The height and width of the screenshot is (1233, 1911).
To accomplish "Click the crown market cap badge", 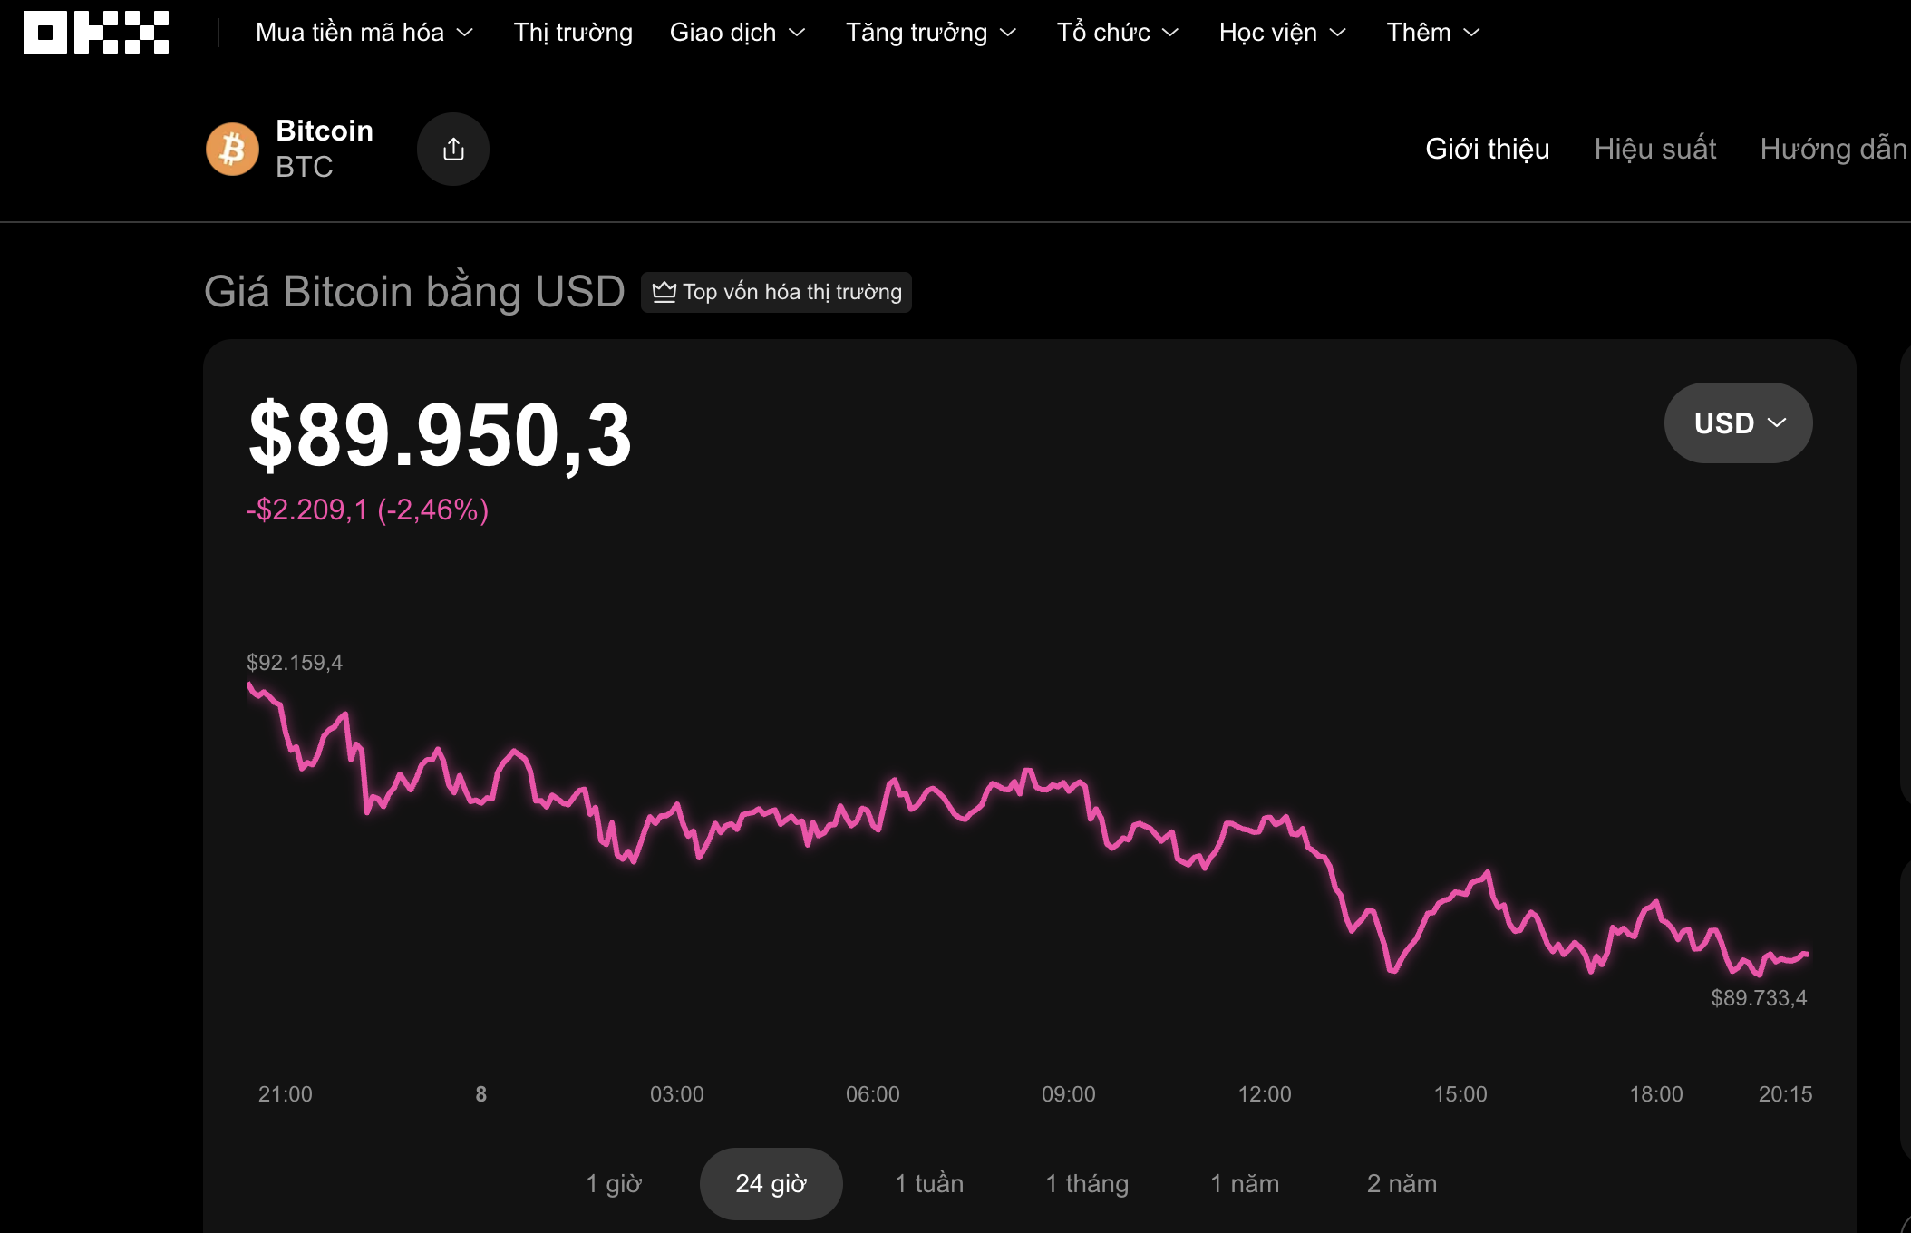I will coord(776,292).
